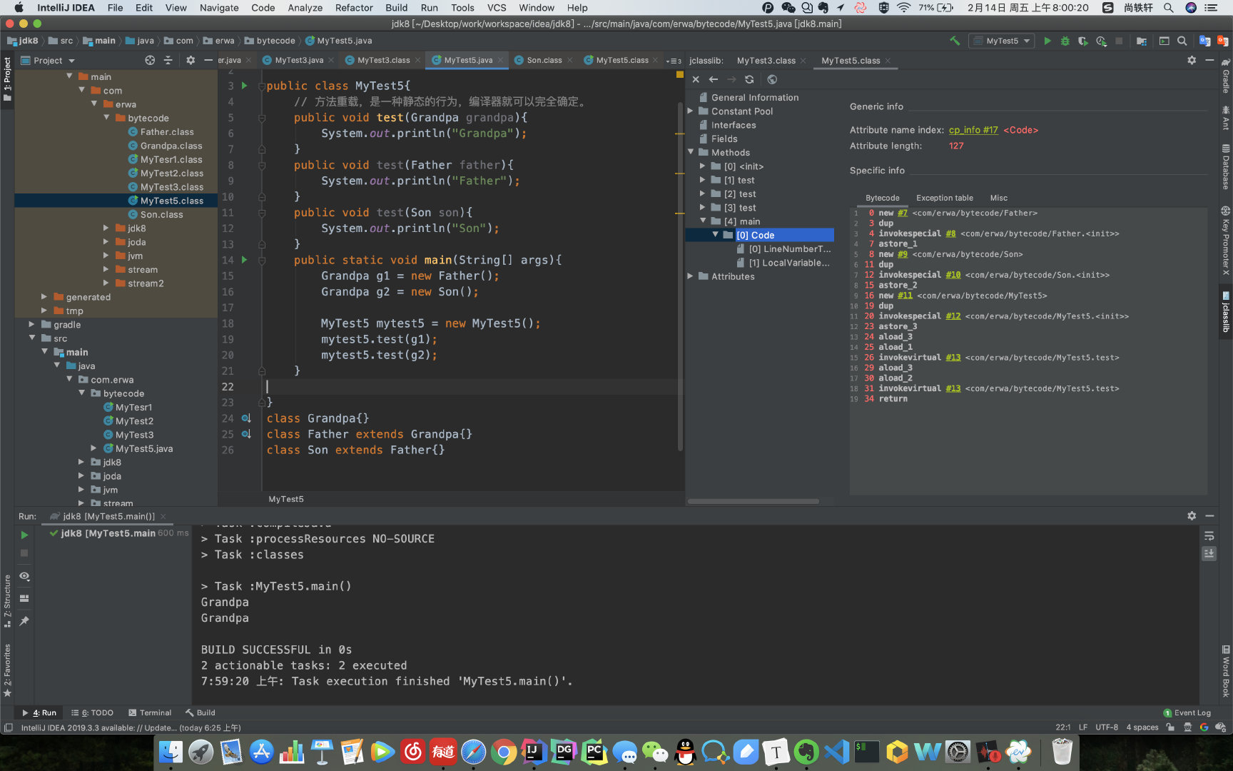This screenshot has width=1233, height=771.
Task: Open Project panel settings gear
Action: click(191, 61)
